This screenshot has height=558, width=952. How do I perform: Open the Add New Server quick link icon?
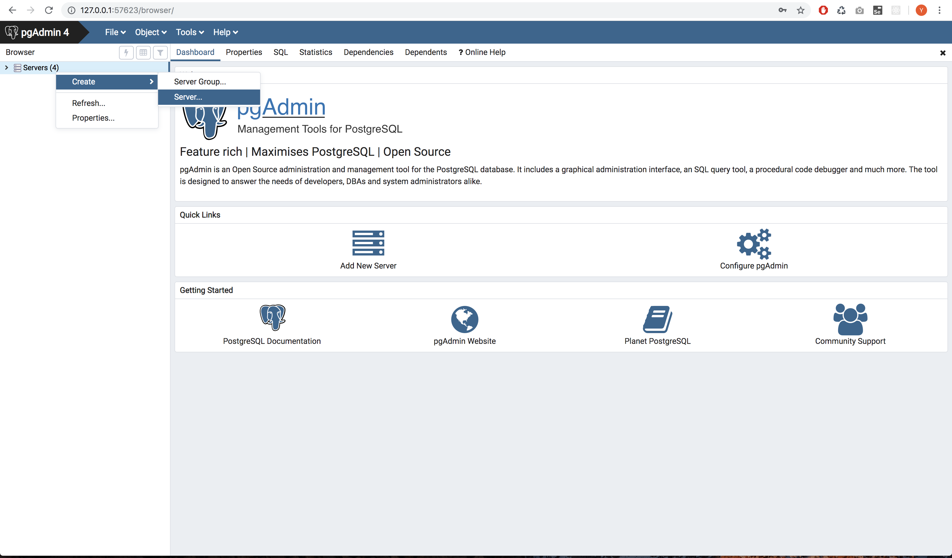pos(368,243)
